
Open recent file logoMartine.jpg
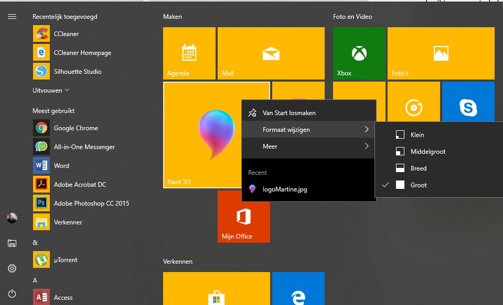coord(284,189)
